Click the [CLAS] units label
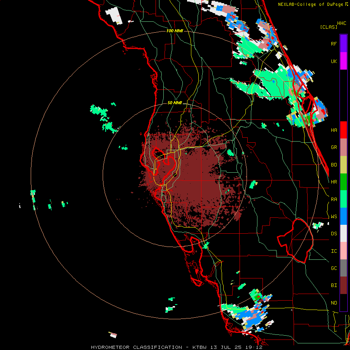This screenshot has width=350, height=350. [x=329, y=27]
